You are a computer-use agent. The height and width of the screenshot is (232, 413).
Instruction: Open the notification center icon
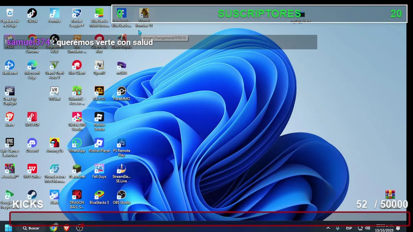point(398,228)
